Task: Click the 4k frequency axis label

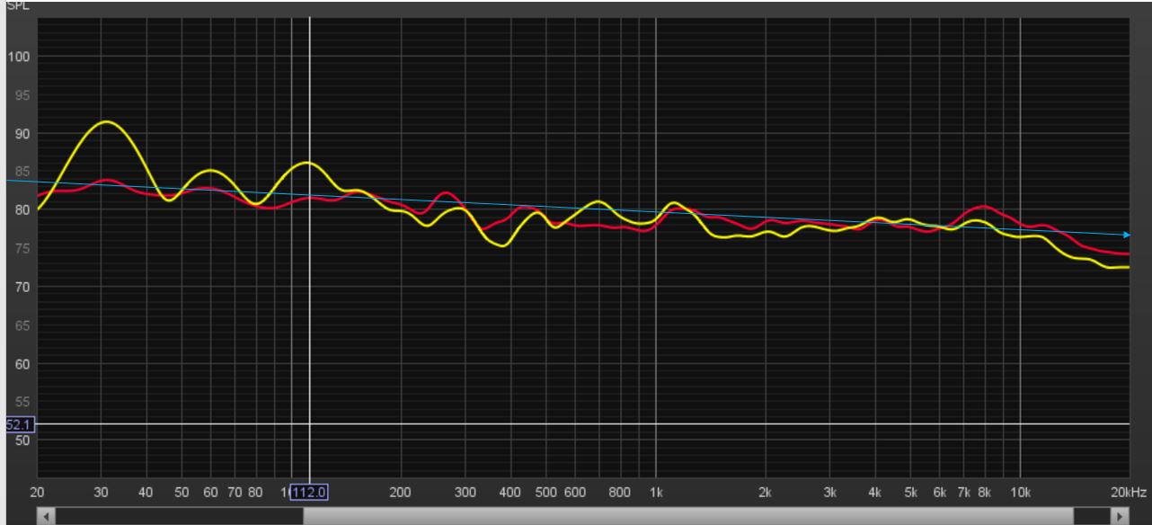Action: pyautogui.click(x=874, y=492)
